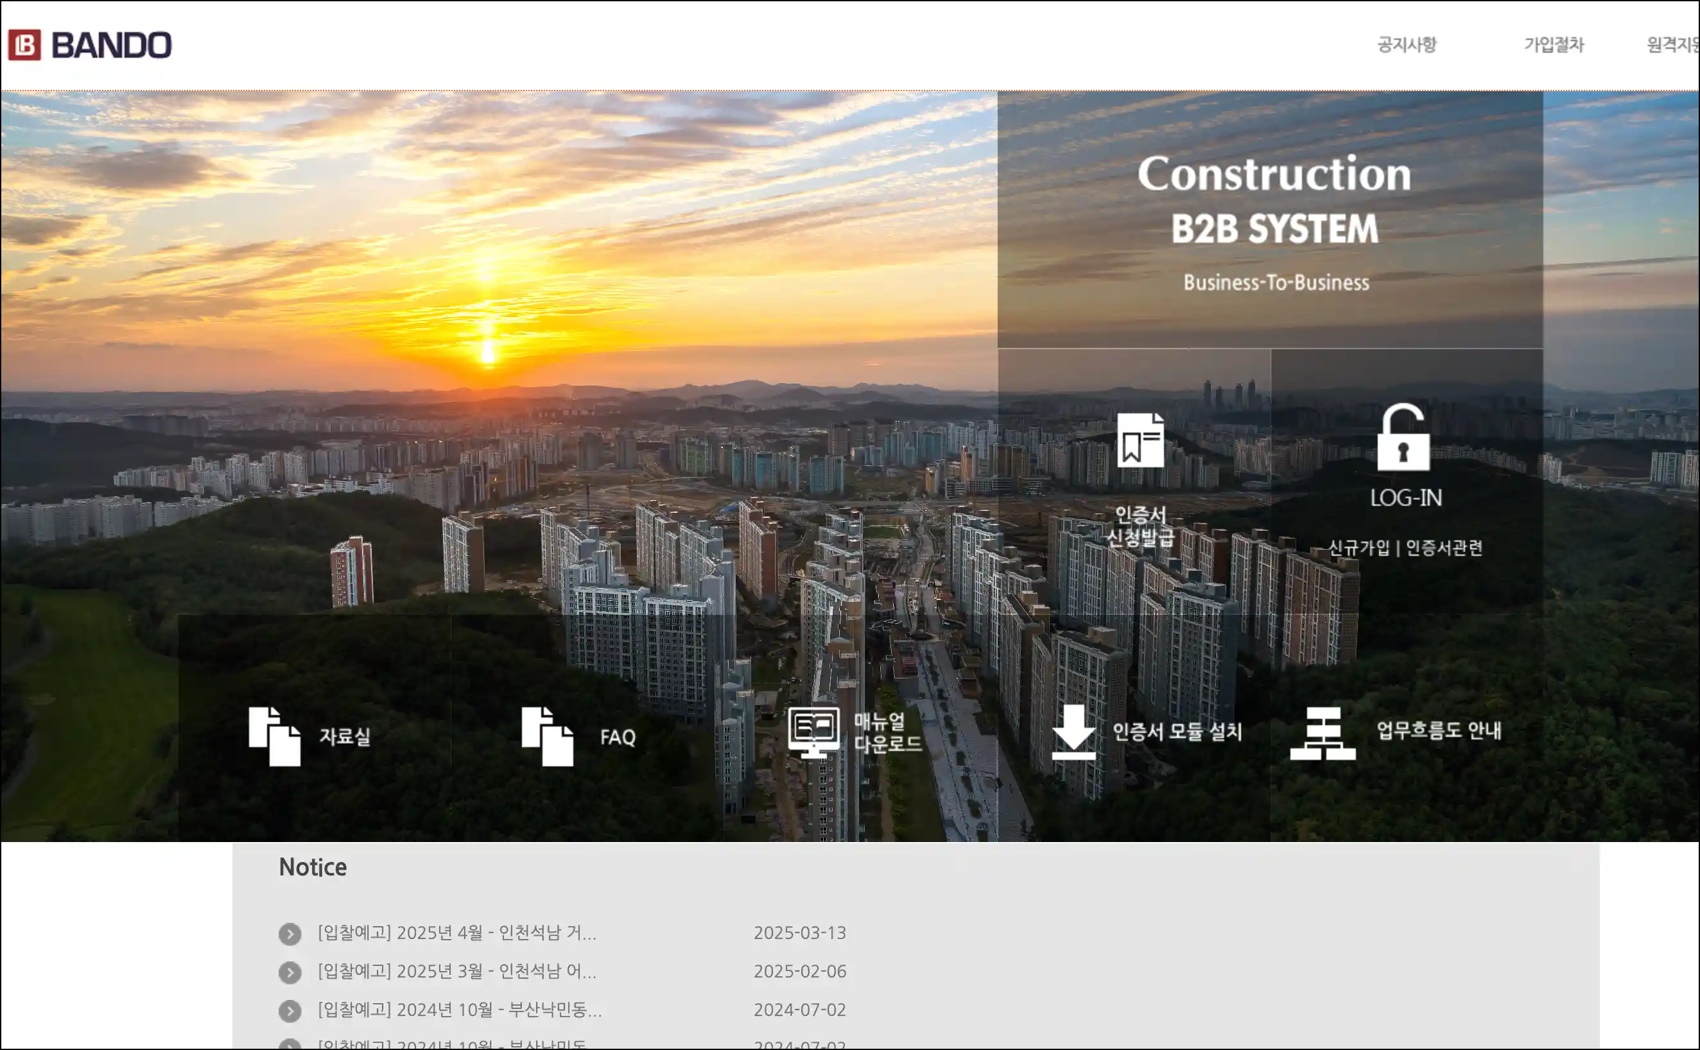
Task: Click the 인증서 신청발급 certificate icon
Action: [1140, 440]
